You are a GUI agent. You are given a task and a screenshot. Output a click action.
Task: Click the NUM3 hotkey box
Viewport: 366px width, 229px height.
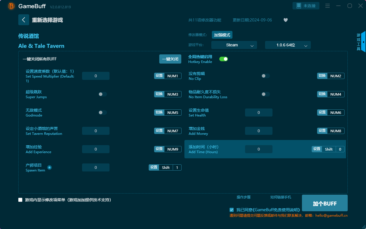point(173,94)
